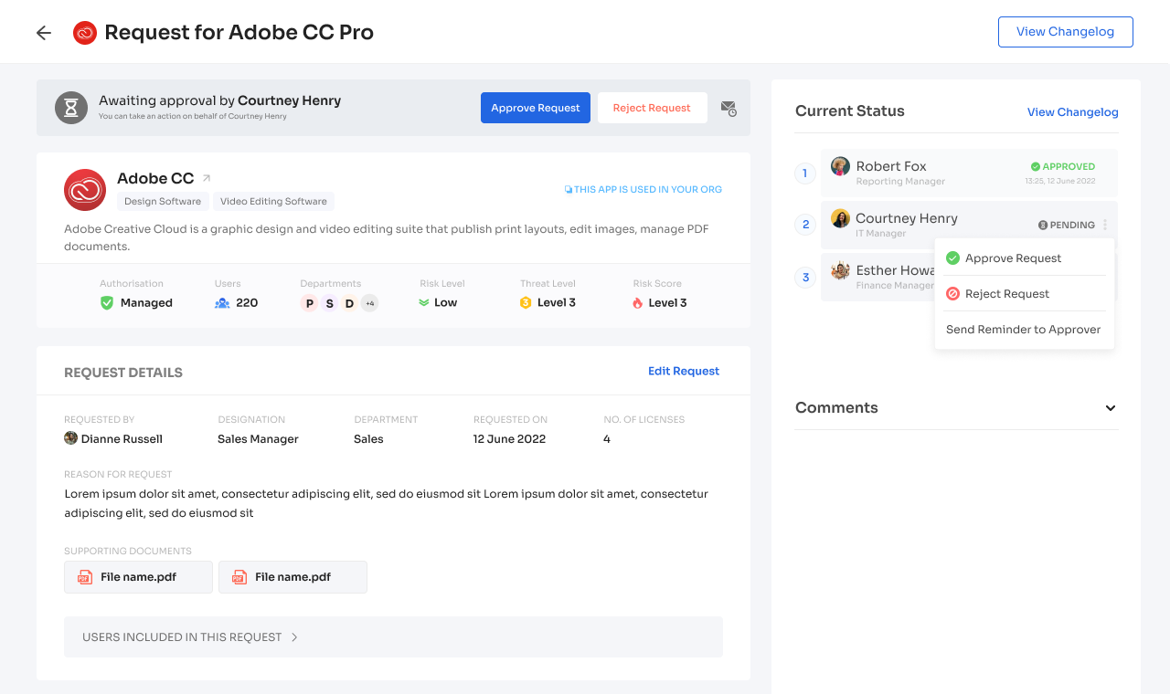Viewport: 1170px width, 694px height.
Task: Click the Threat Level hexagon icon
Action: [526, 302]
